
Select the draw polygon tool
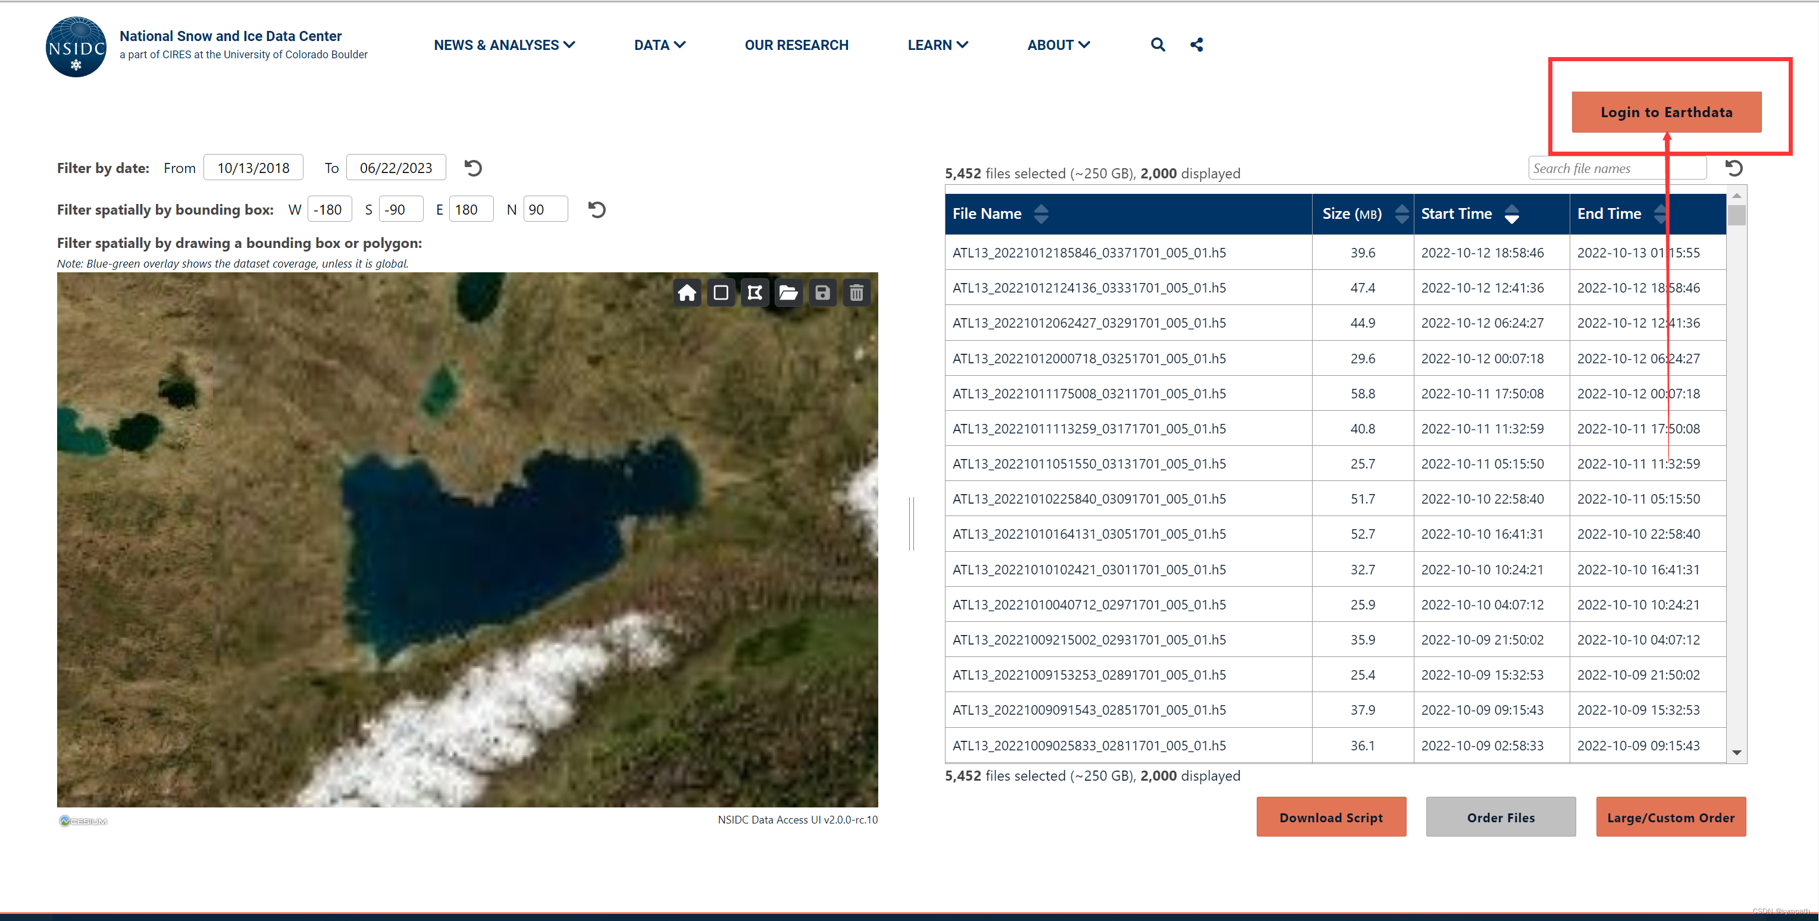click(754, 293)
